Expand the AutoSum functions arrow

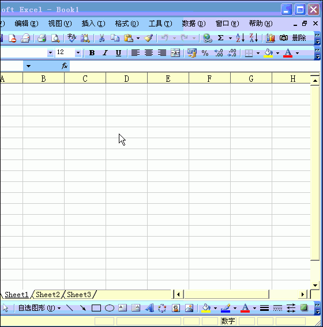[230, 38]
